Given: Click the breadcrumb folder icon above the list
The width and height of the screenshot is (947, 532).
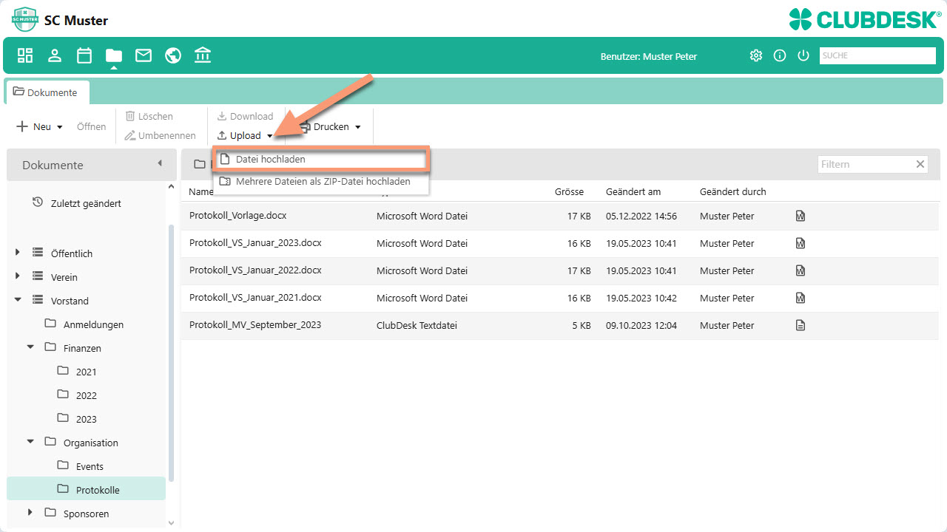Looking at the screenshot, I should point(200,164).
